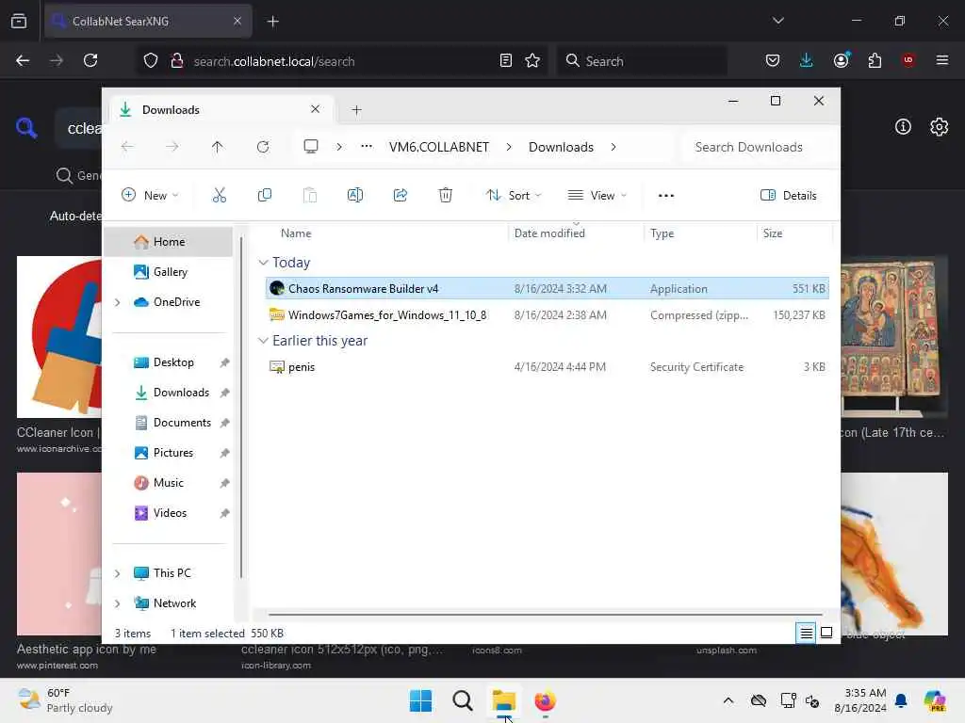Open Firefox application hamburger menu
This screenshot has height=723, width=965.
pyautogui.click(x=941, y=60)
